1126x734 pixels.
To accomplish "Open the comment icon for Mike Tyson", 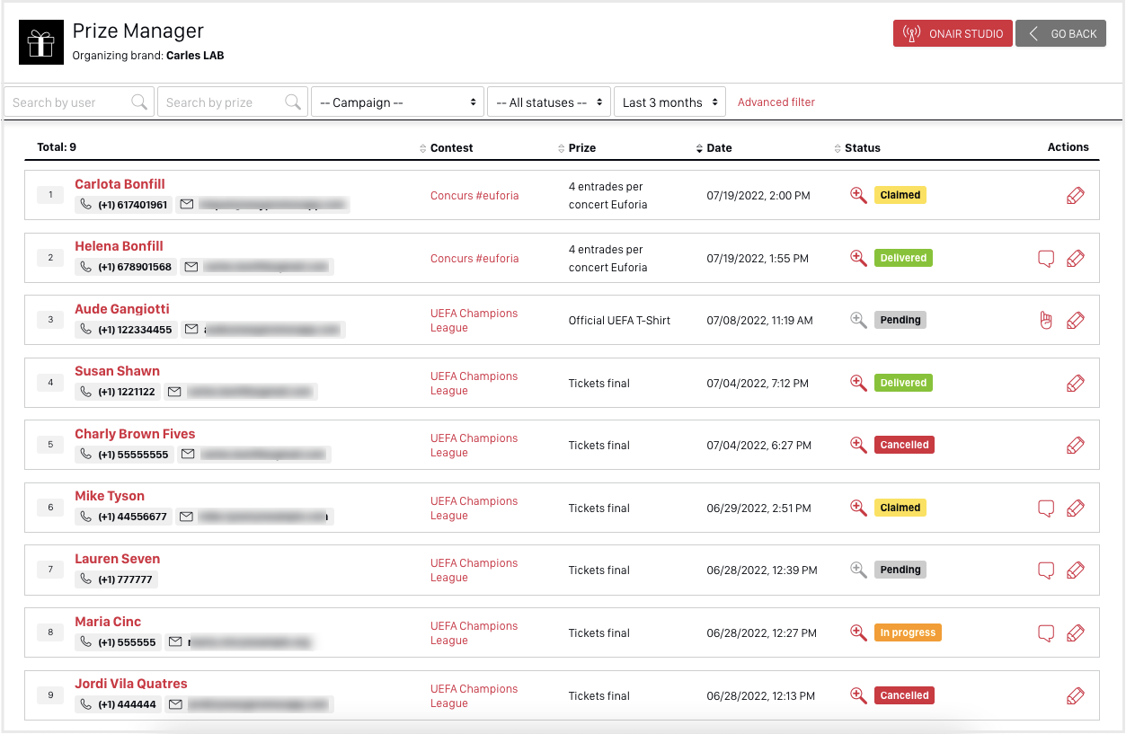I will click(x=1045, y=508).
